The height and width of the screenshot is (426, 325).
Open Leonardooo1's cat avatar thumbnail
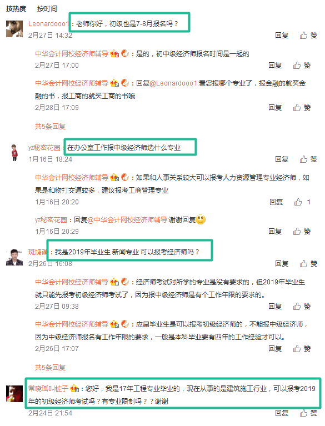tap(14, 28)
